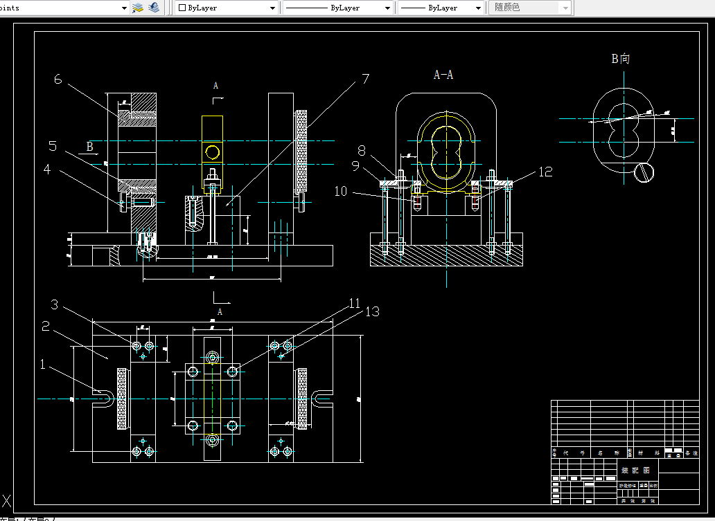The height and width of the screenshot is (521, 715).
Task: Click the part balloon number '10'
Action: click(x=341, y=191)
